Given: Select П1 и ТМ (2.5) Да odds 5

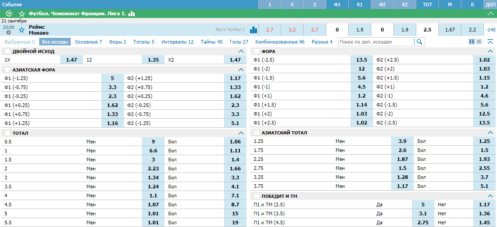Looking at the screenshot, I should click(x=423, y=205).
